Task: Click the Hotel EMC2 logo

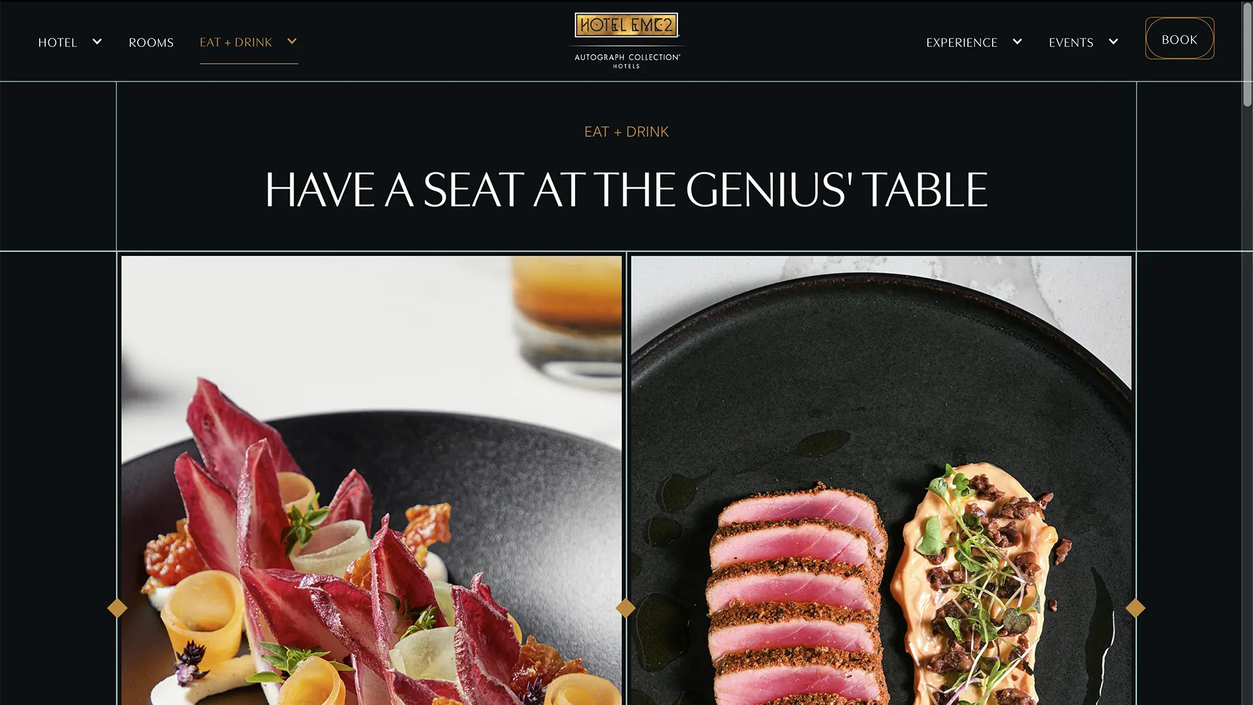Action: 626,25
